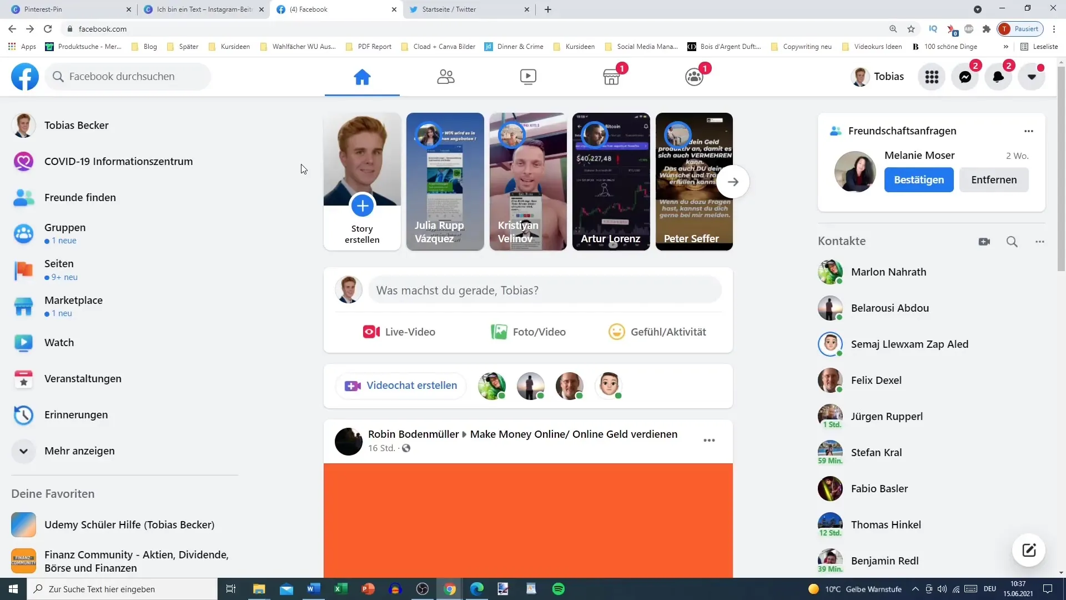Expand Mehr anzeigen in sidebar

[x=125, y=451]
